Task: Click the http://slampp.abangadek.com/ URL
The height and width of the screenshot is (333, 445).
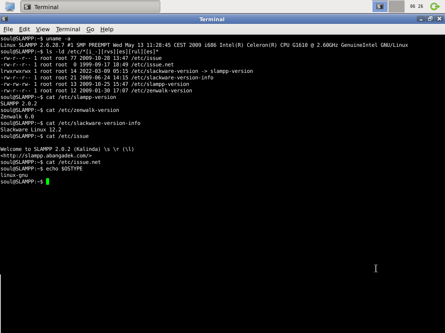Action: coord(46,156)
